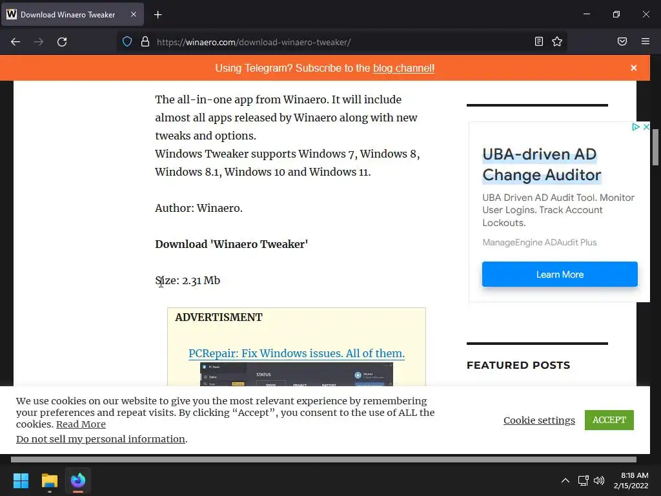Show site security padlock info
661x496 pixels.
click(145, 42)
